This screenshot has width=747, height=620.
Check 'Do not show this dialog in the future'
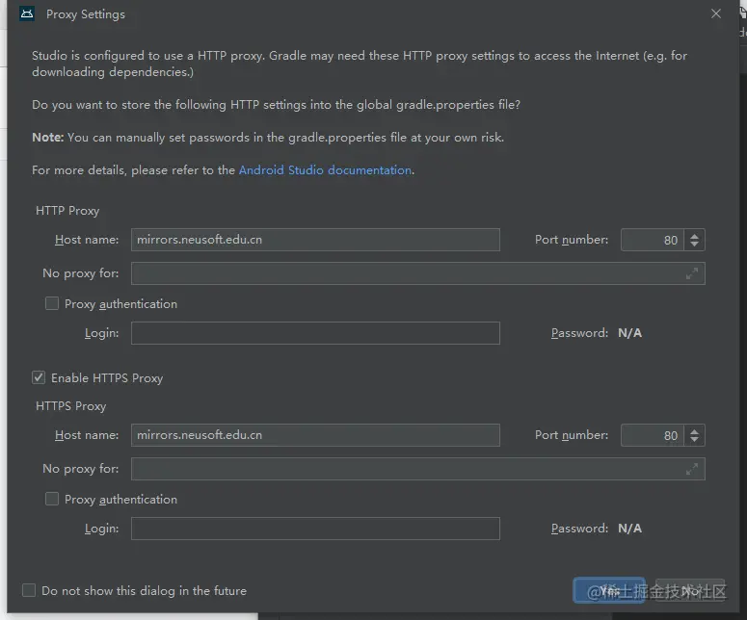coord(29,590)
